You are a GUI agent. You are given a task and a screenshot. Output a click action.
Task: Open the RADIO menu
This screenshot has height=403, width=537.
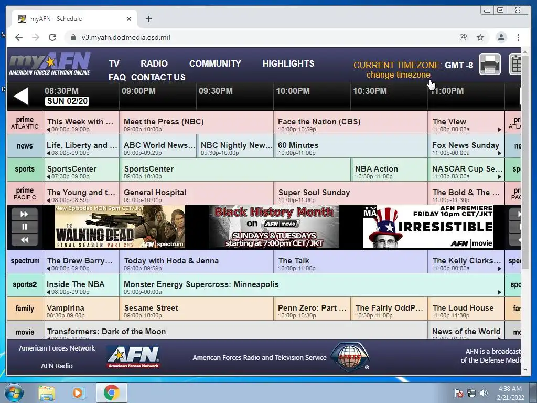[154, 63]
